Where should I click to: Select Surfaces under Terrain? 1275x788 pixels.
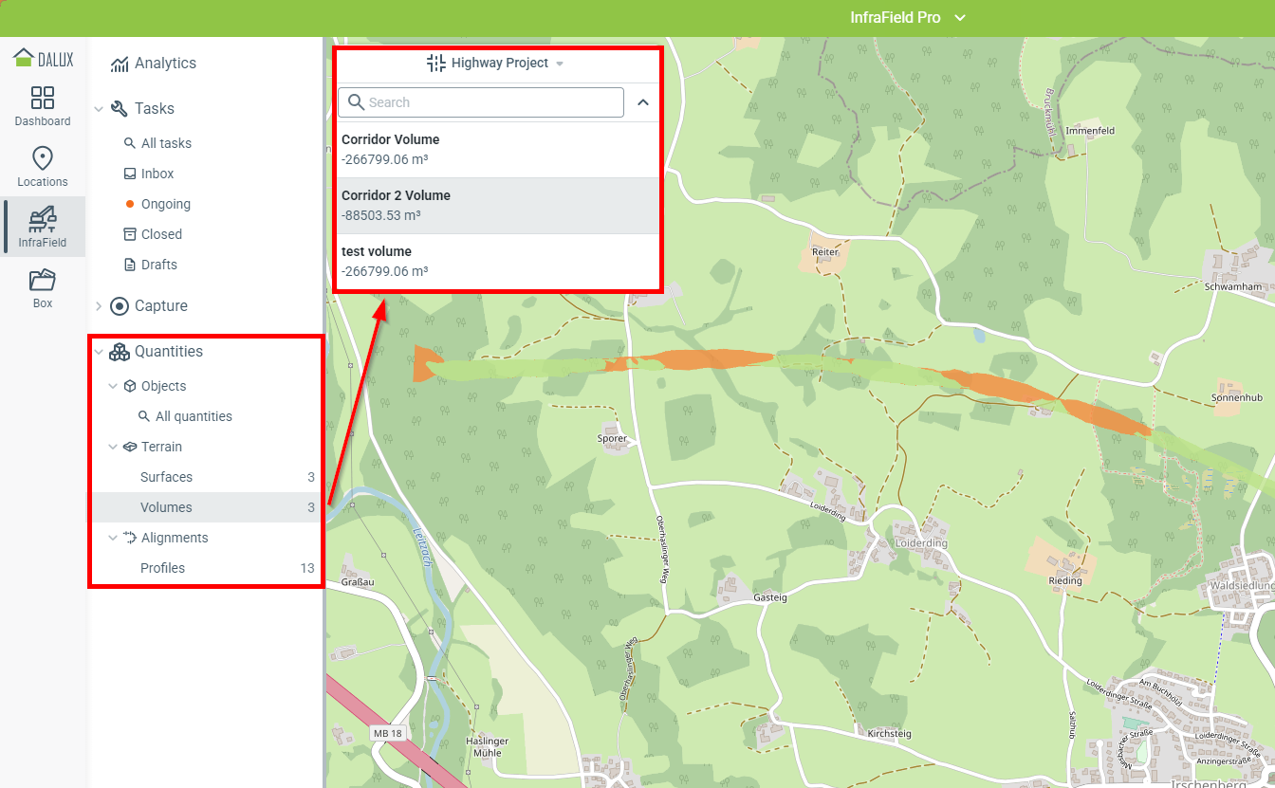(166, 477)
